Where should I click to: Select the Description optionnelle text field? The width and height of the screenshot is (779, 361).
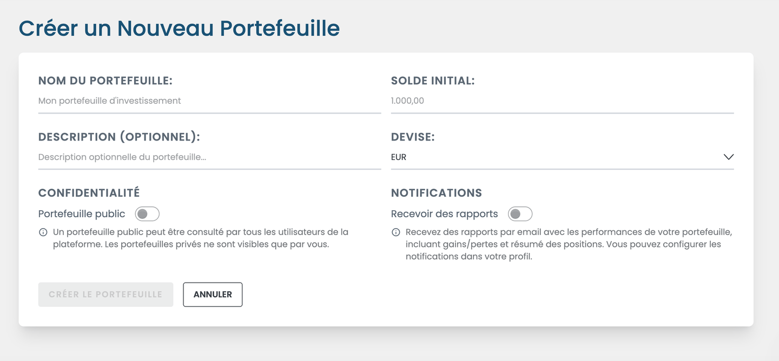click(x=209, y=157)
